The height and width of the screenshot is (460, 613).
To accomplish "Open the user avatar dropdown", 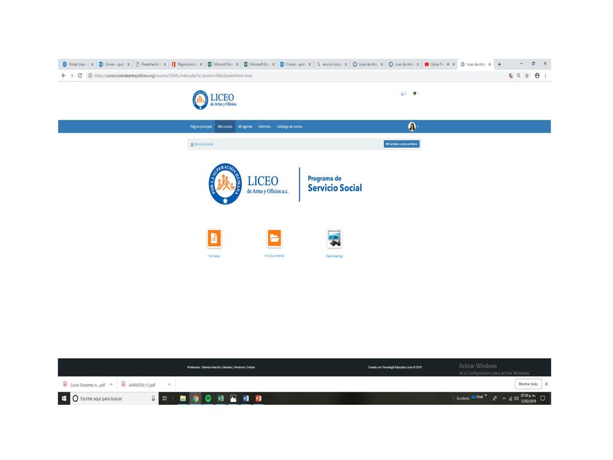I will click(x=413, y=126).
